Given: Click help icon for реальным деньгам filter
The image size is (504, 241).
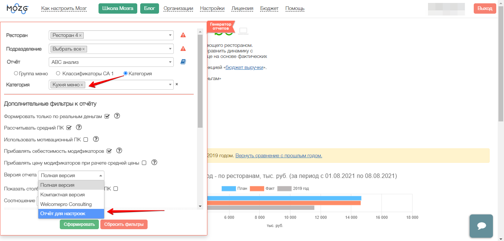Looking at the screenshot, I should [117, 116].
